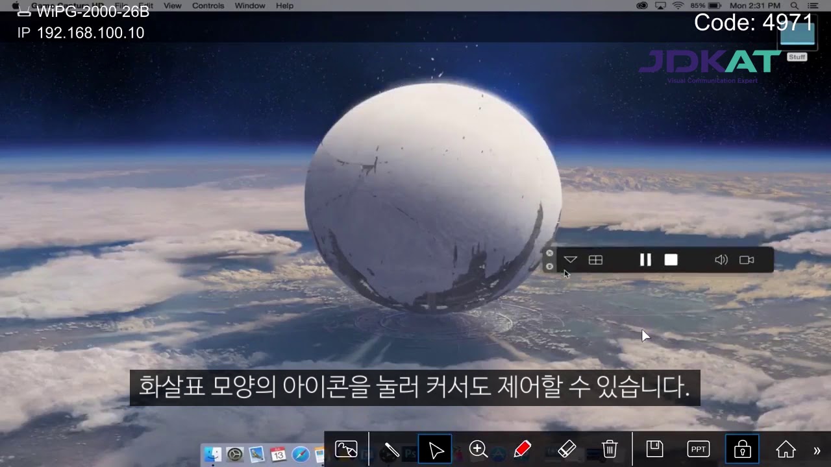Screen dimensions: 831x467
Task: Open Finder from the Dock
Action: (x=212, y=455)
